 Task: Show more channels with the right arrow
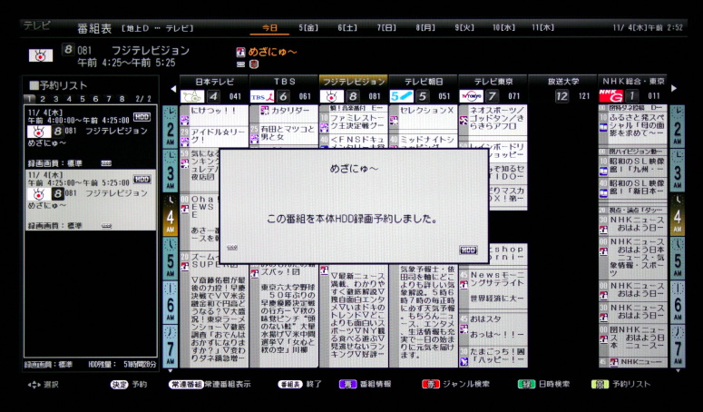pos(673,89)
